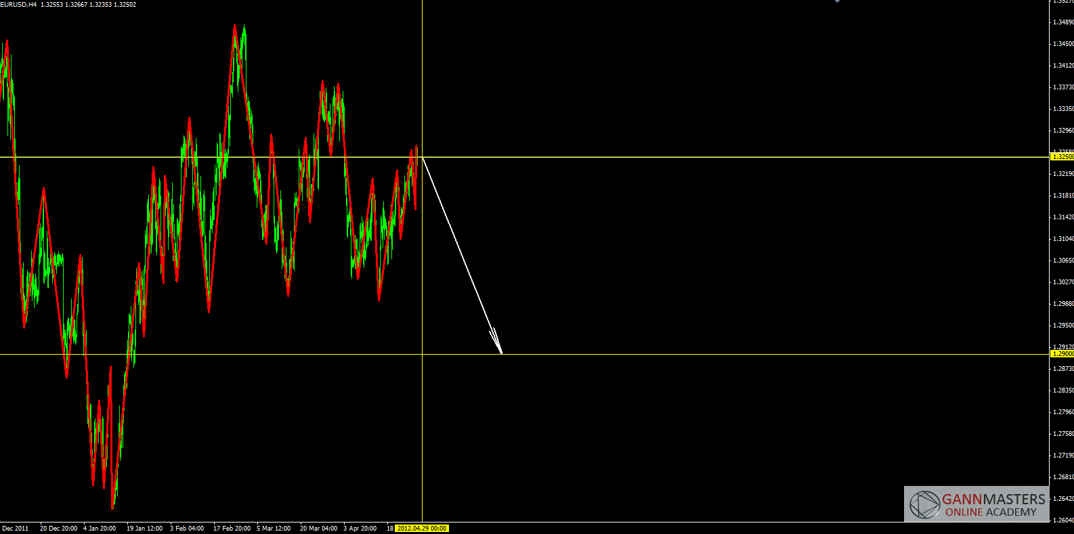Screen dimensions: 1074x534
Task: Click the 1.3489 price scale label
Action: tap(1063, 22)
